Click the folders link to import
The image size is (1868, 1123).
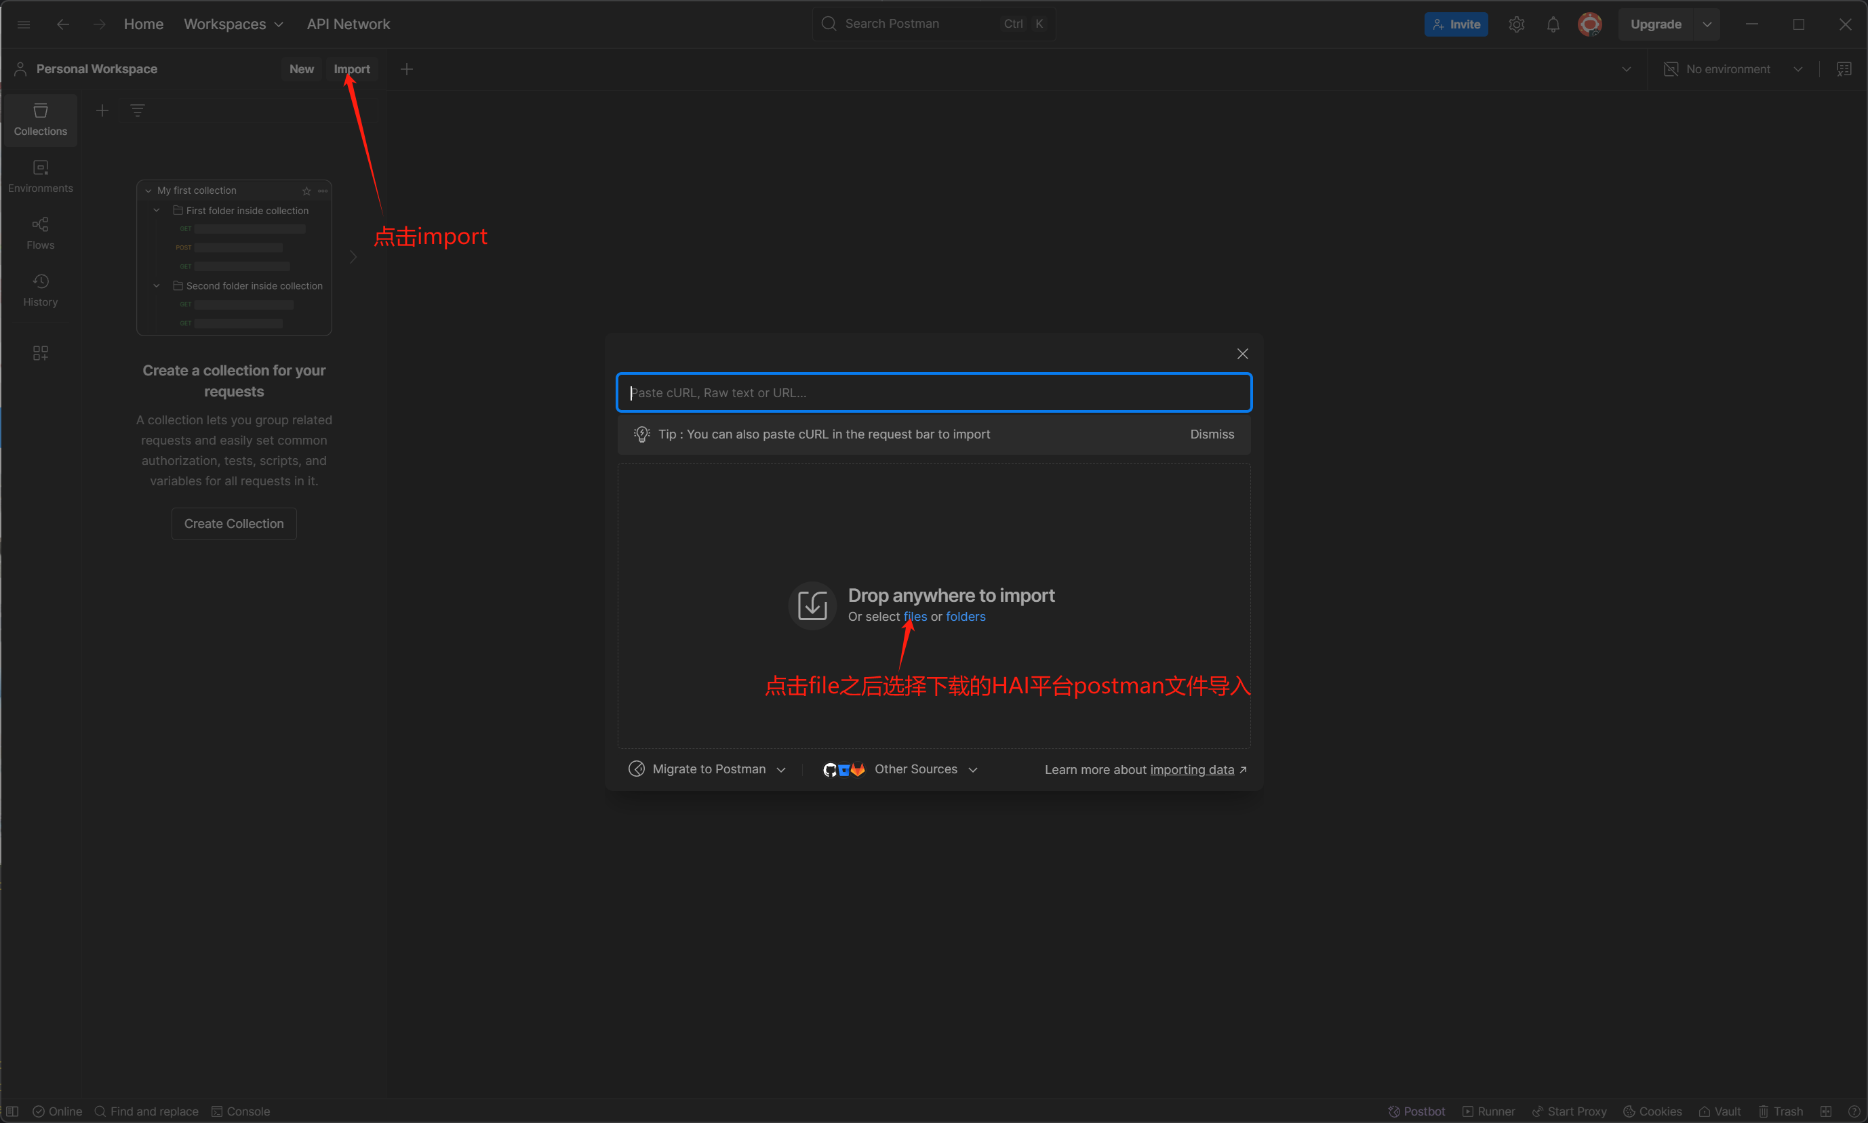[965, 616]
